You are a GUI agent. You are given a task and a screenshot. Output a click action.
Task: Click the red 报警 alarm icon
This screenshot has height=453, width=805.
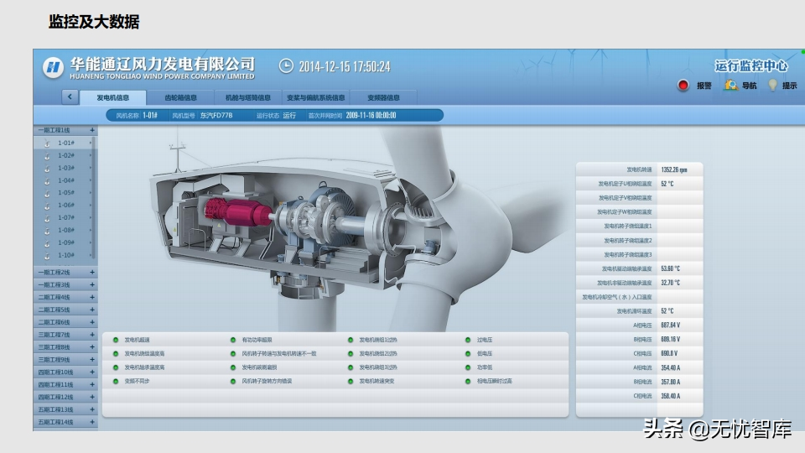683,86
